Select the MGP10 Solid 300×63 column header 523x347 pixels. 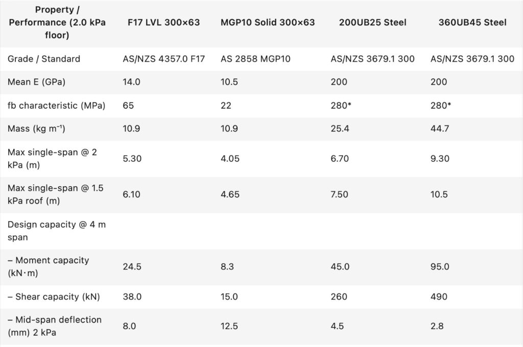268,22
